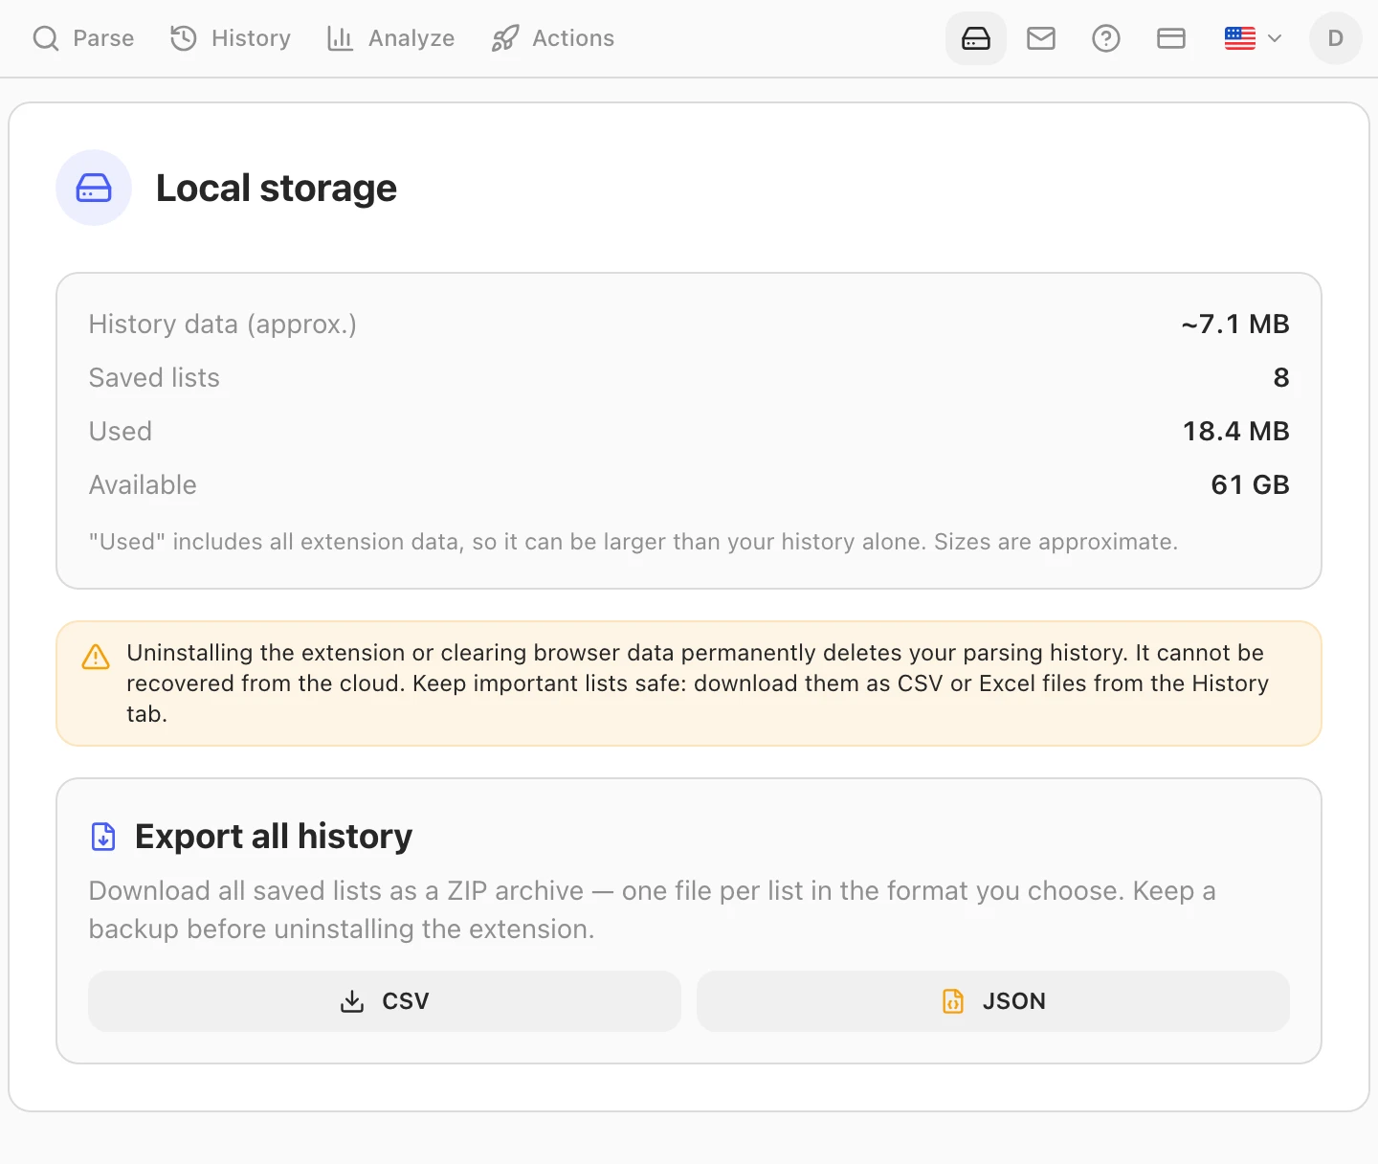The width and height of the screenshot is (1378, 1164).
Task: Open the help question mark icon
Action: pos(1106,38)
